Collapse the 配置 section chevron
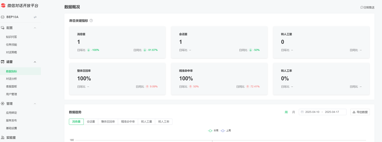 [35, 28]
